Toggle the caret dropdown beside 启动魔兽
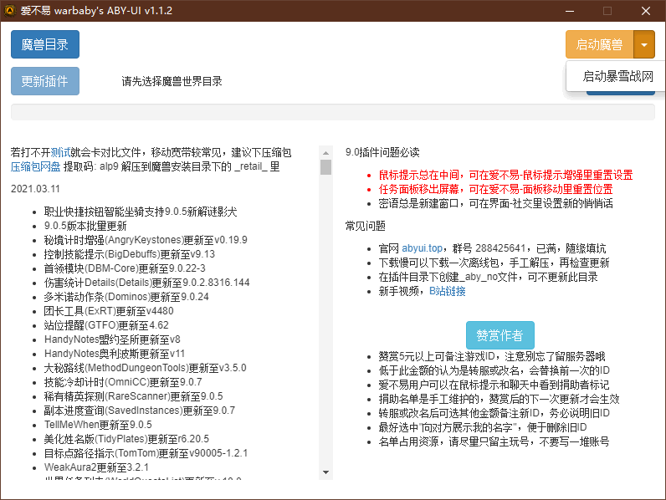Image resolution: width=666 pixels, height=500 pixels. pyautogui.click(x=644, y=45)
